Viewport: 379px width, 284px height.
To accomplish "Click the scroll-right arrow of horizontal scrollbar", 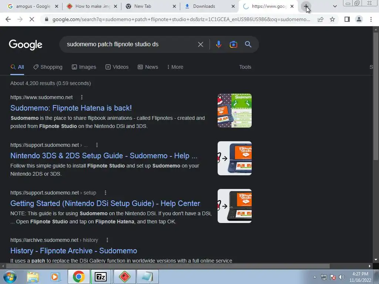I will (x=370, y=266).
